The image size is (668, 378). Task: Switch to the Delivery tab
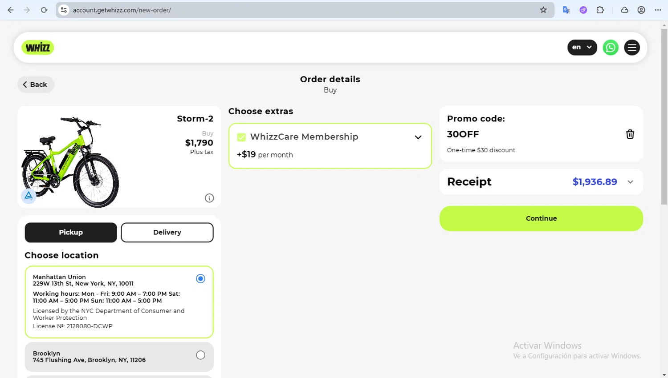(x=167, y=233)
